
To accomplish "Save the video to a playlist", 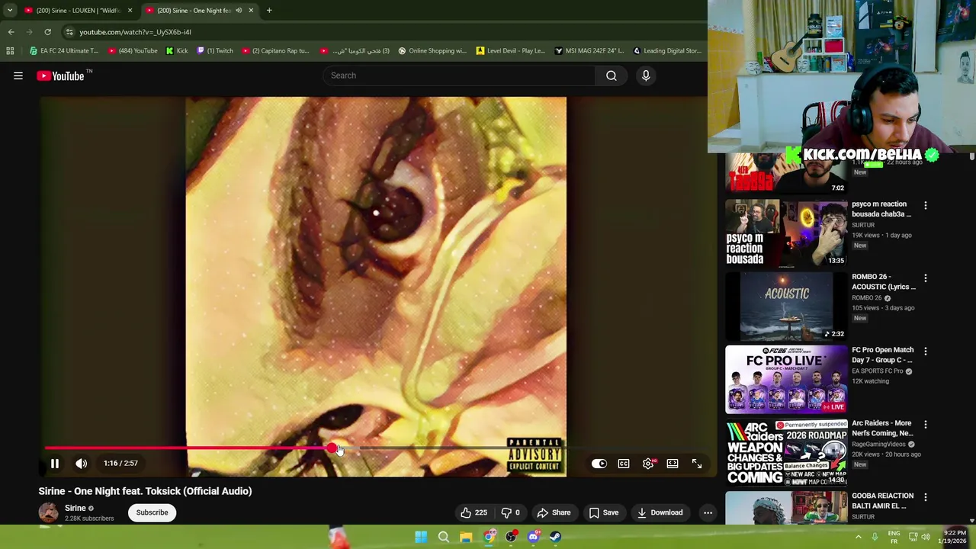I will (603, 512).
